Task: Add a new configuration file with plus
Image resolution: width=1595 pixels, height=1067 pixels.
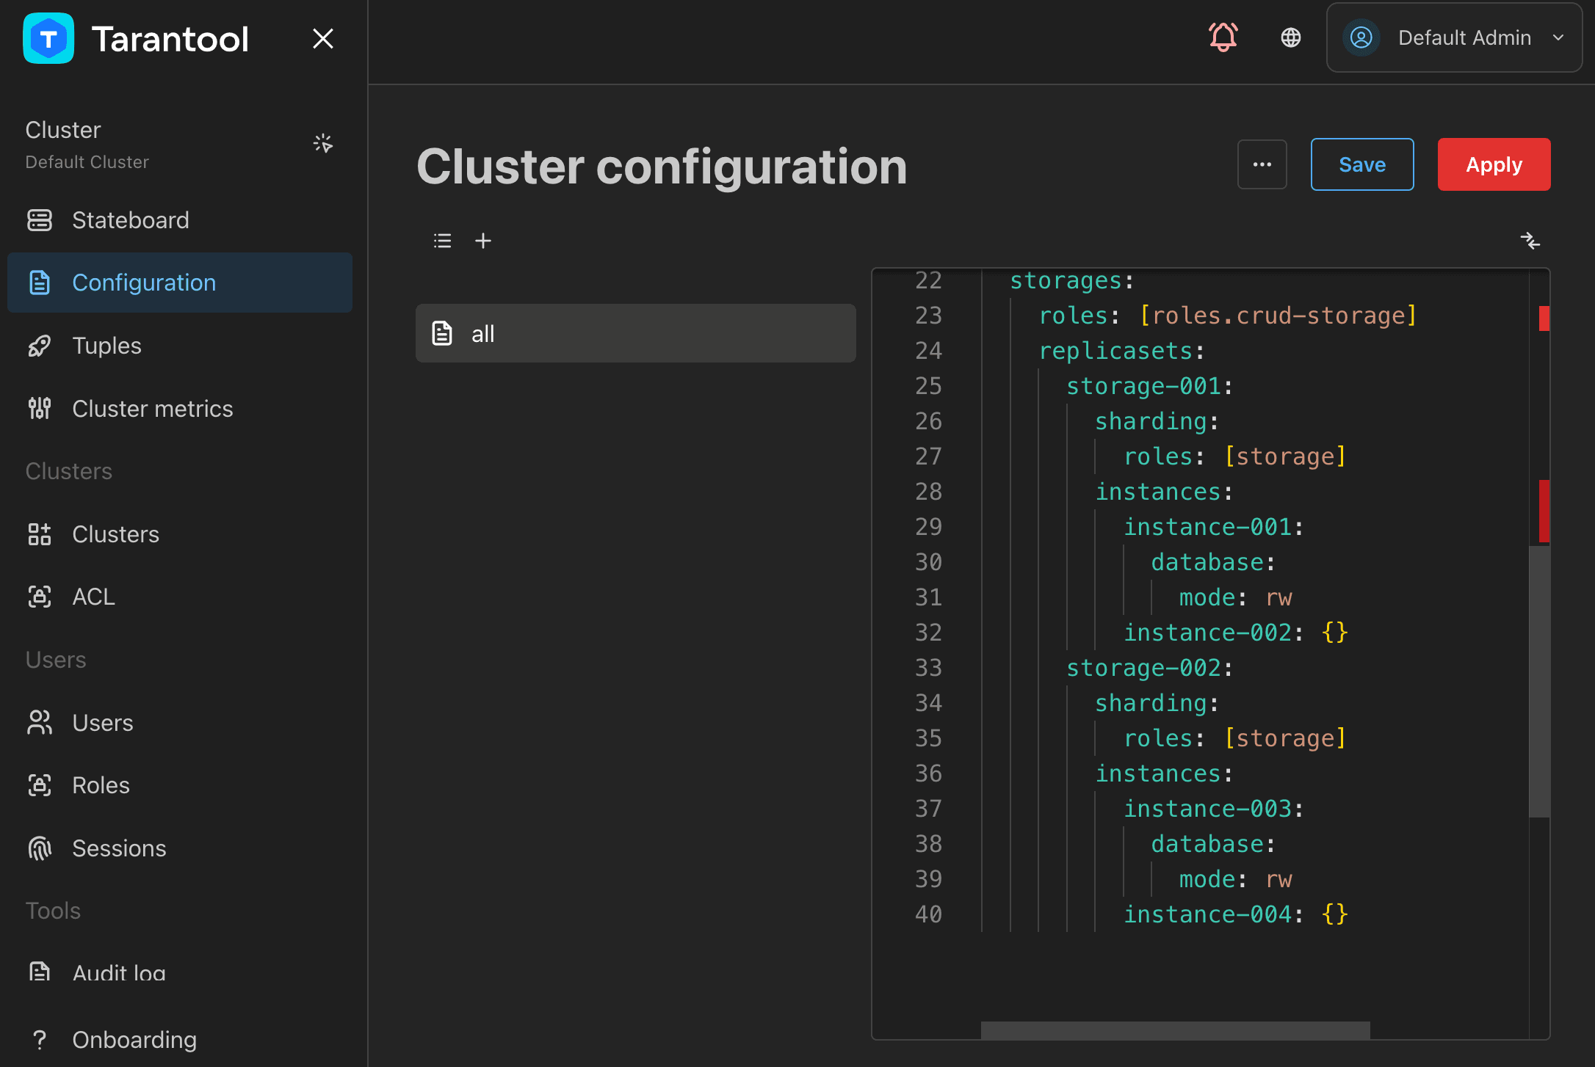Action: [483, 241]
